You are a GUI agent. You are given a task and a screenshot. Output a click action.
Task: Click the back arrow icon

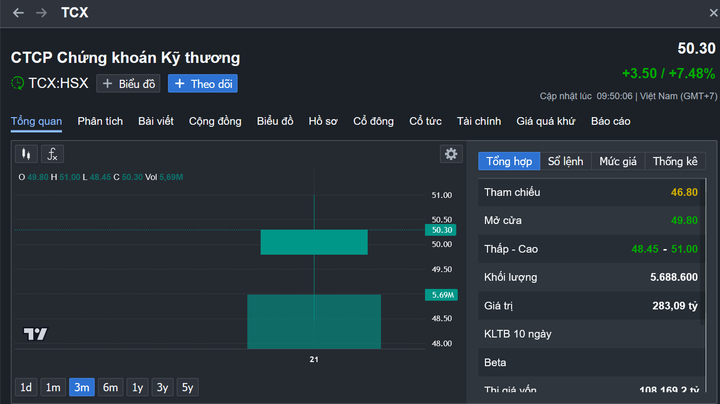point(18,13)
